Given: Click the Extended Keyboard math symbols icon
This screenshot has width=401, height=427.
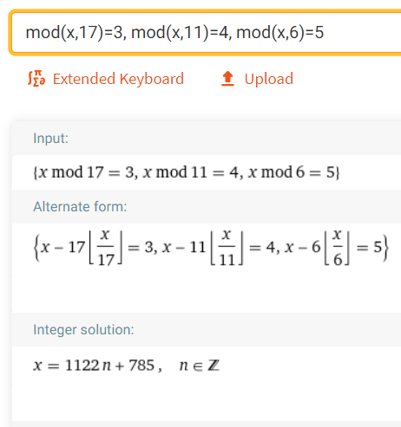Looking at the screenshot, I should coord(36,79).
